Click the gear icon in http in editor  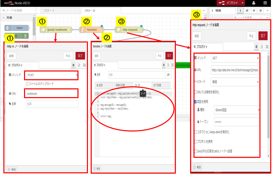pyautogui.click(x=73, y=65)
